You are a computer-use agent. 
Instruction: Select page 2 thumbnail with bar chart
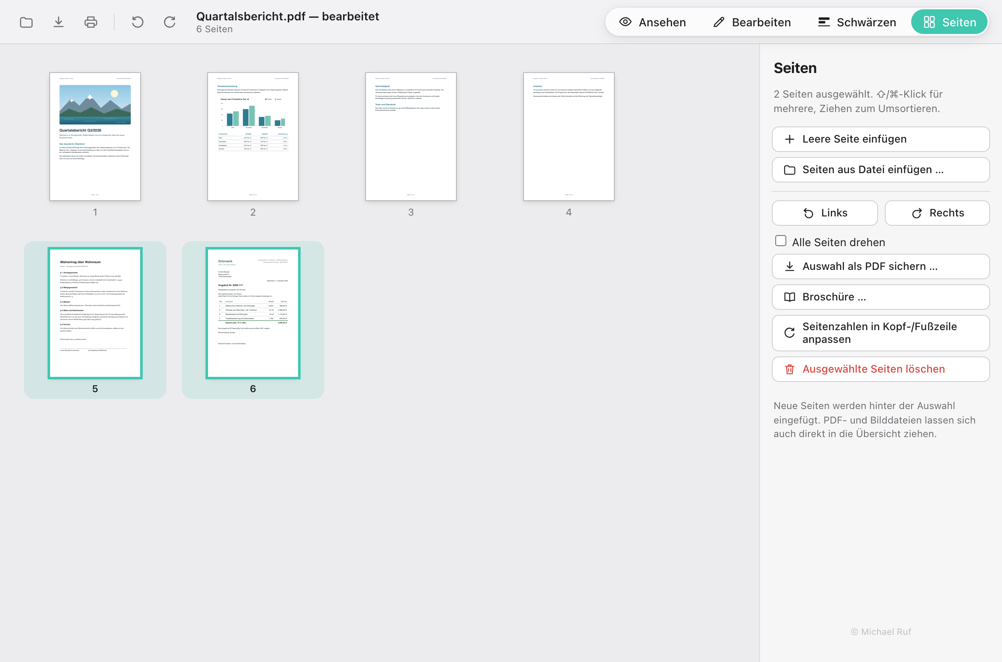253,137
